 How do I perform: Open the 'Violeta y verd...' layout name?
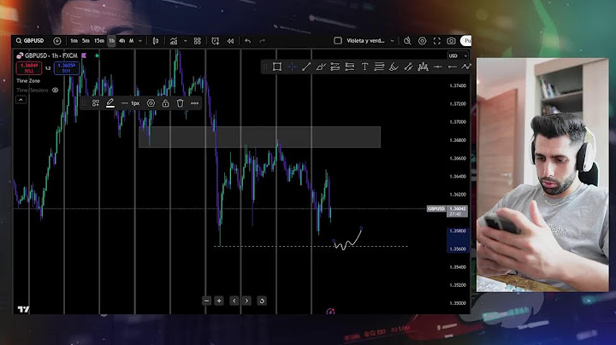click(365, 41)
